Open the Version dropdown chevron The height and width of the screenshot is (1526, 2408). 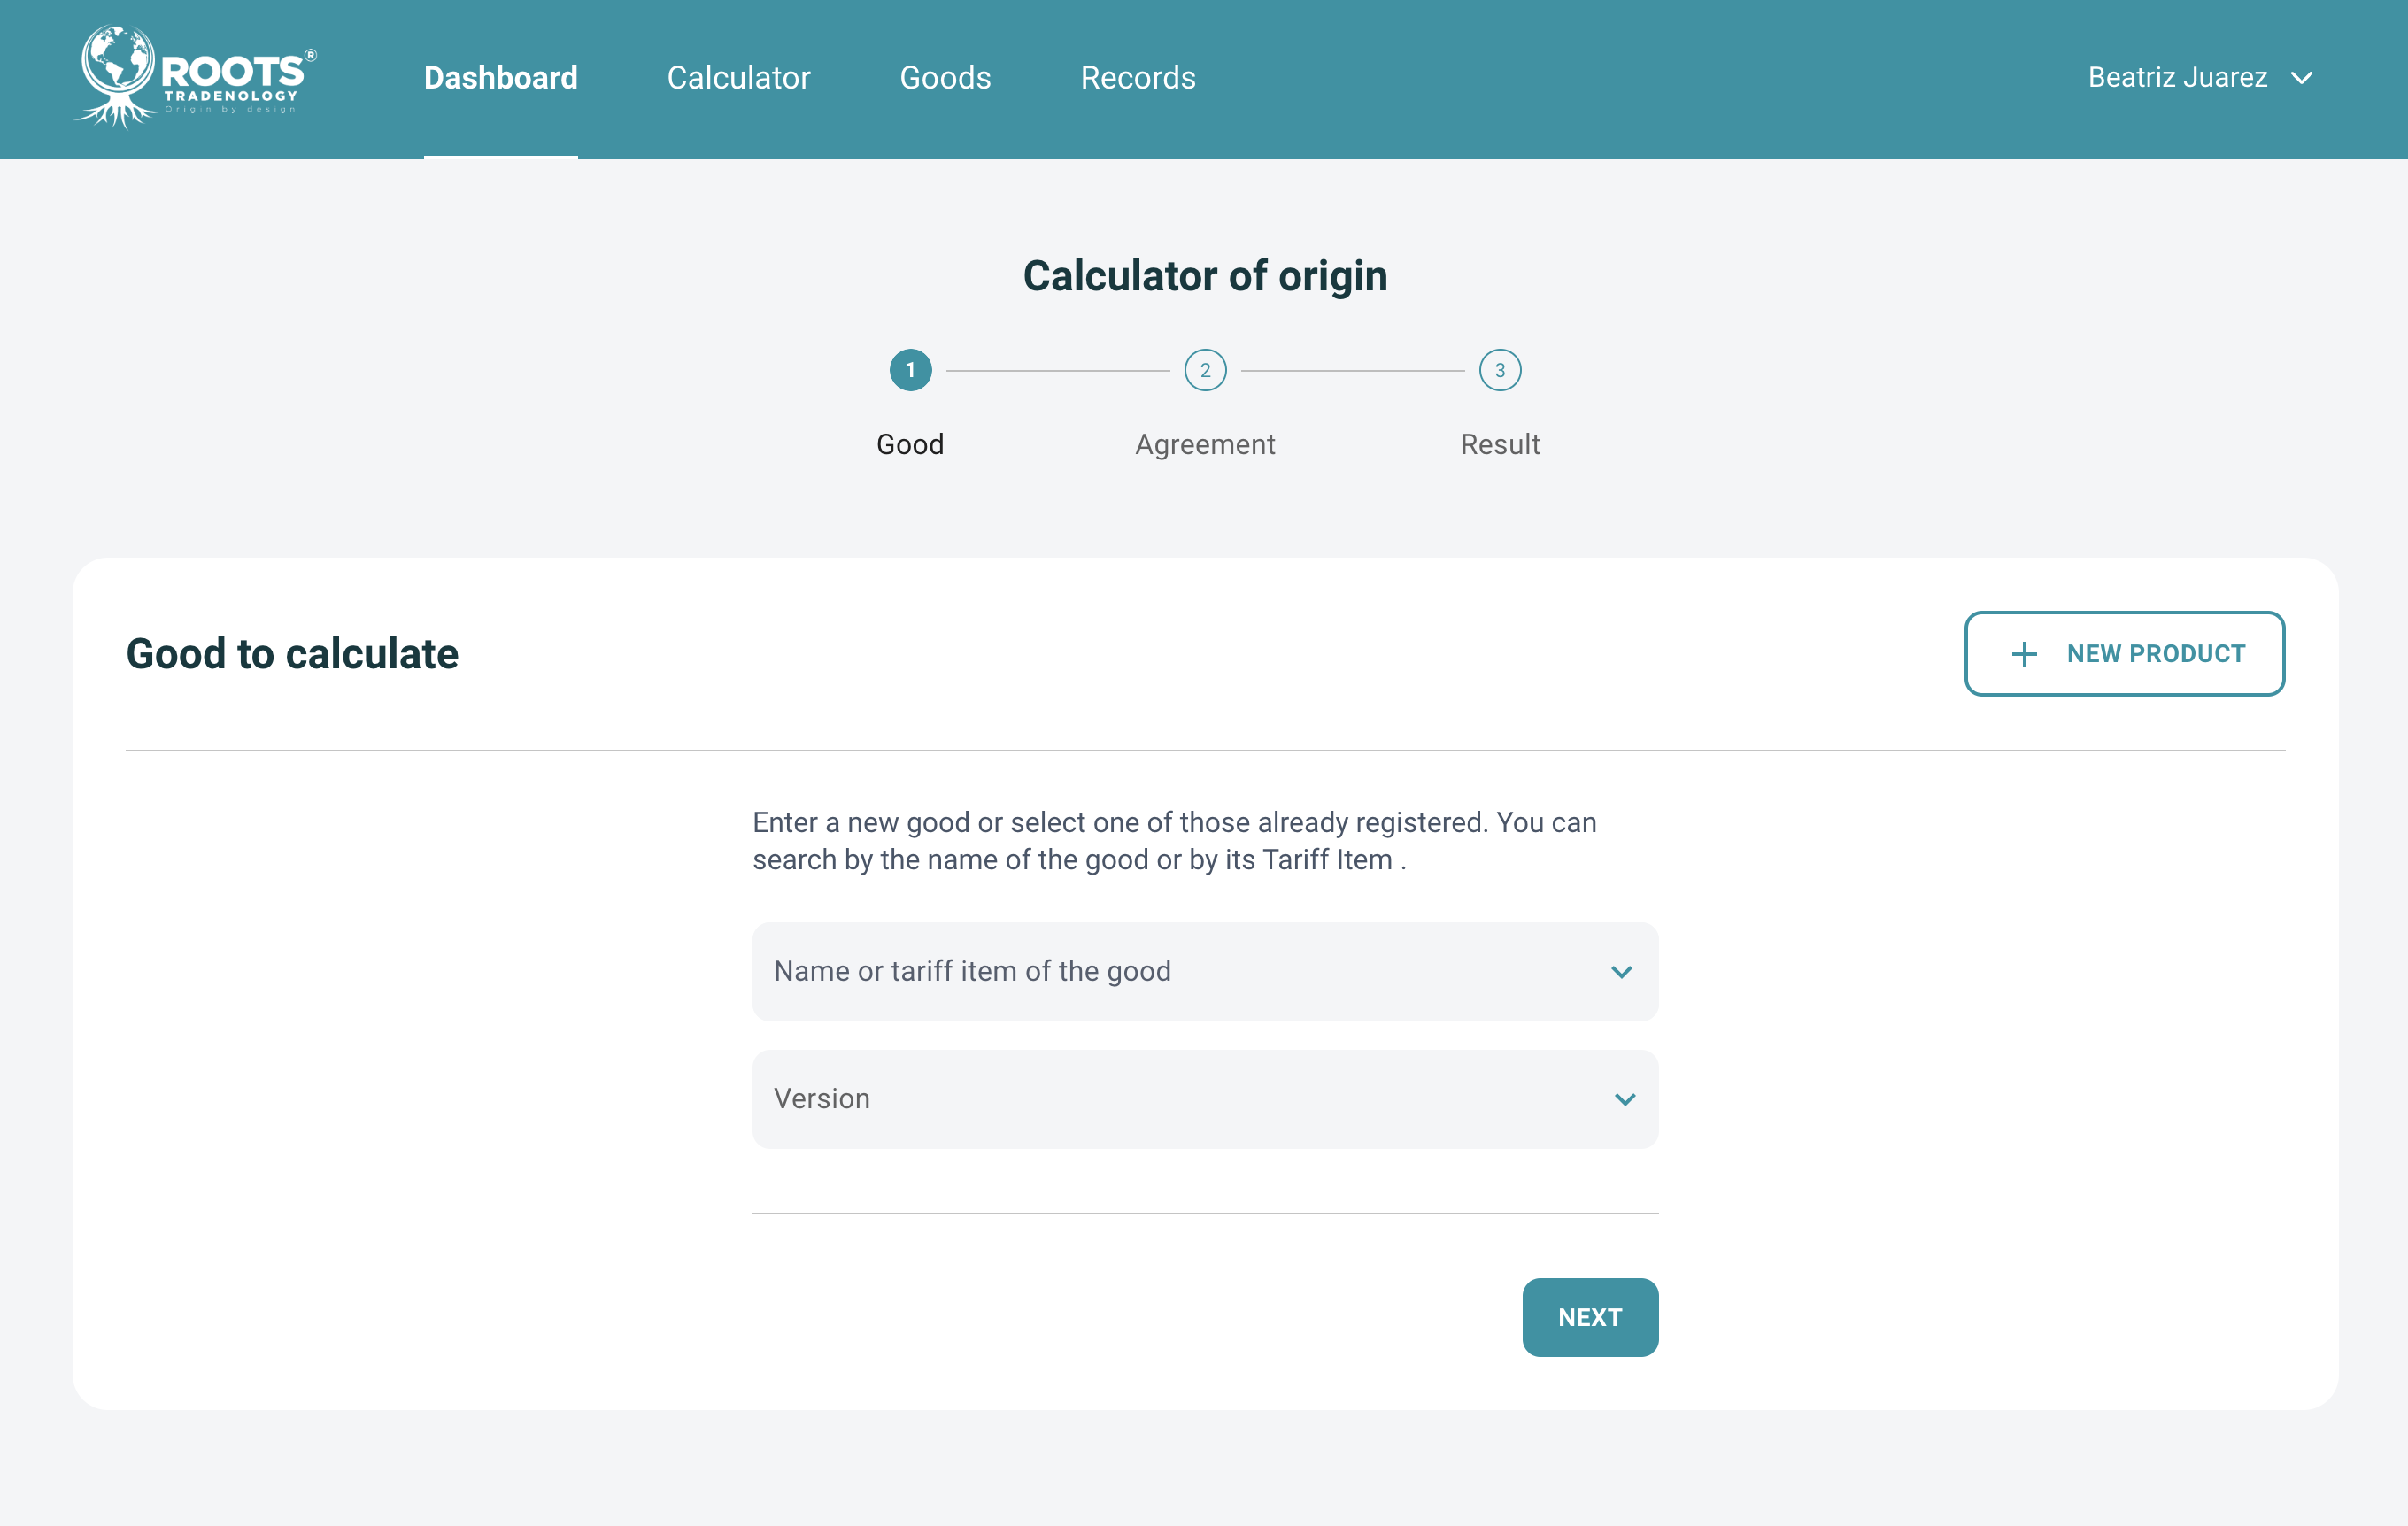pos(1624,1099)
